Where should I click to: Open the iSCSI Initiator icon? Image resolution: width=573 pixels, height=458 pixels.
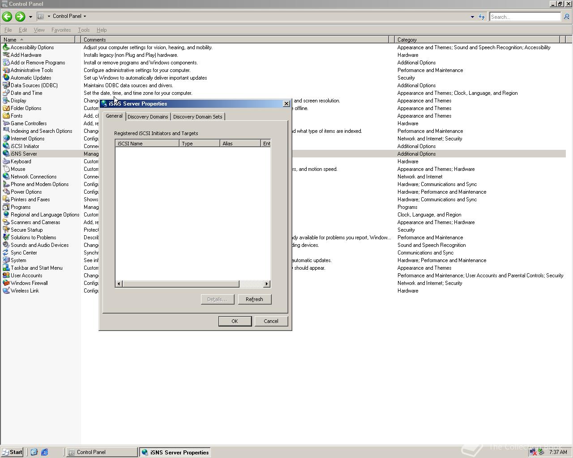pos(6,146)
